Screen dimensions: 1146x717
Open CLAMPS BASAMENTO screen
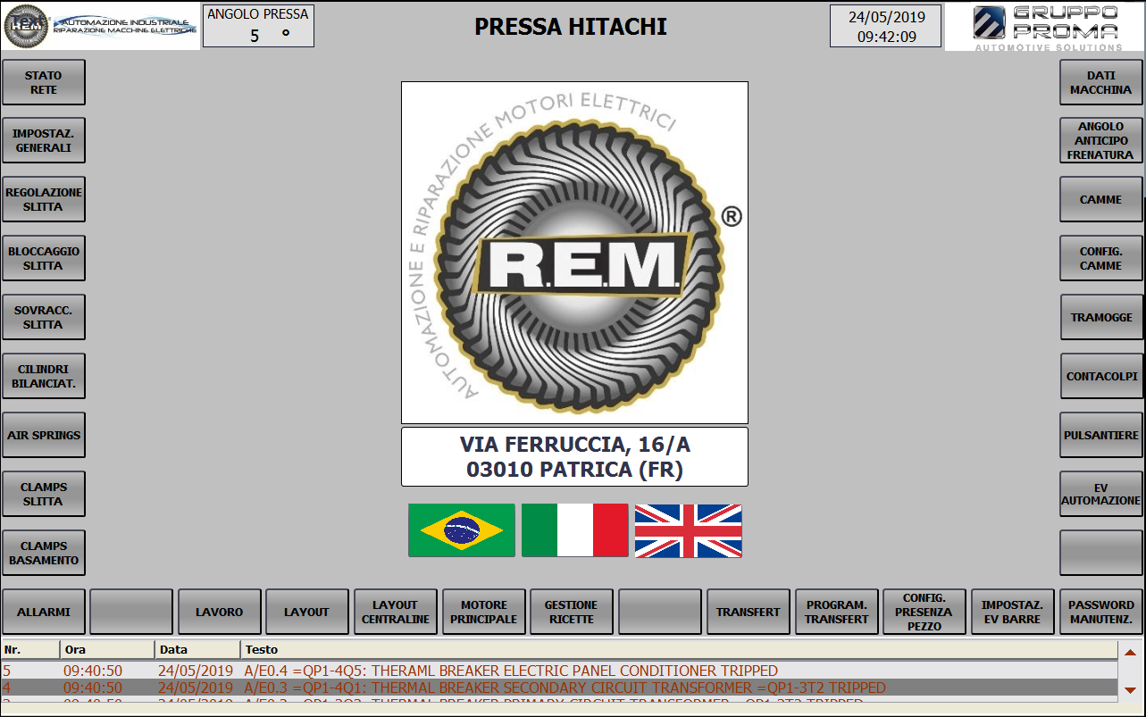pos(44,554)
